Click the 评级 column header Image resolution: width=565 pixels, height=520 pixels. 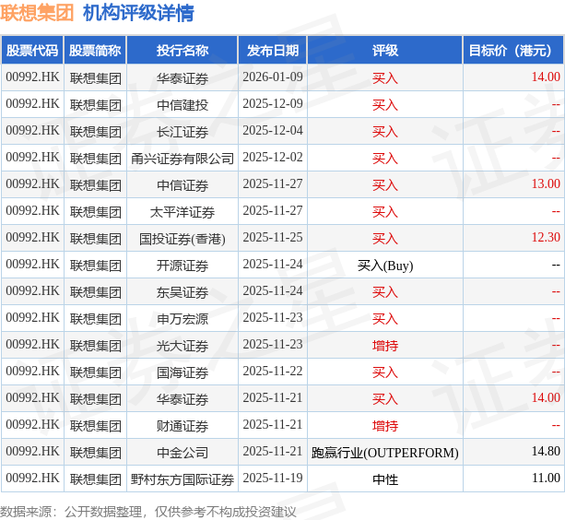click(x=385, y=50)
